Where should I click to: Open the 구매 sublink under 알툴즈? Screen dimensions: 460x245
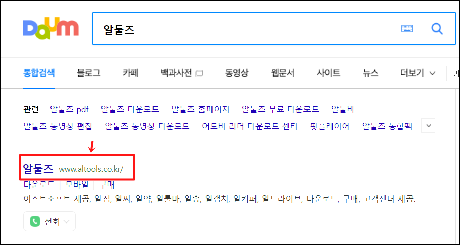coord(107,185)
